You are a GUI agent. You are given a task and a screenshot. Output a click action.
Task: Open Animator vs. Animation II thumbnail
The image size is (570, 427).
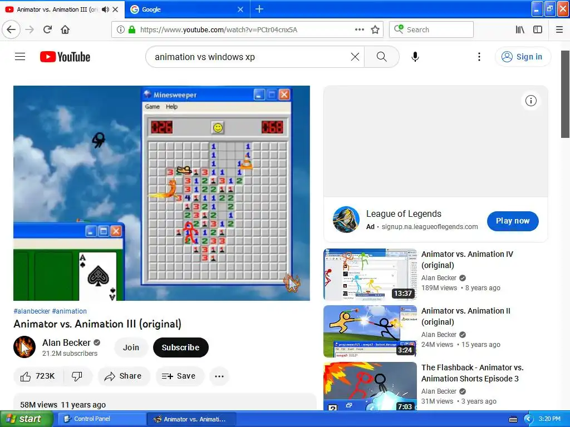(370, 331)
